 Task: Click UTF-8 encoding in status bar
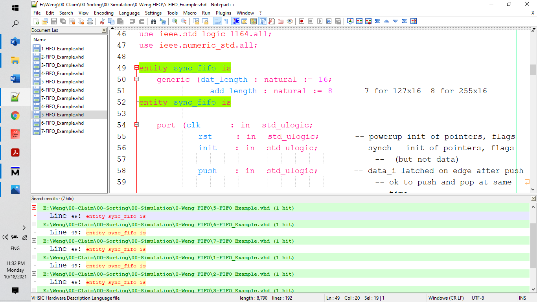pyautogui.click(x=478, y=298)
